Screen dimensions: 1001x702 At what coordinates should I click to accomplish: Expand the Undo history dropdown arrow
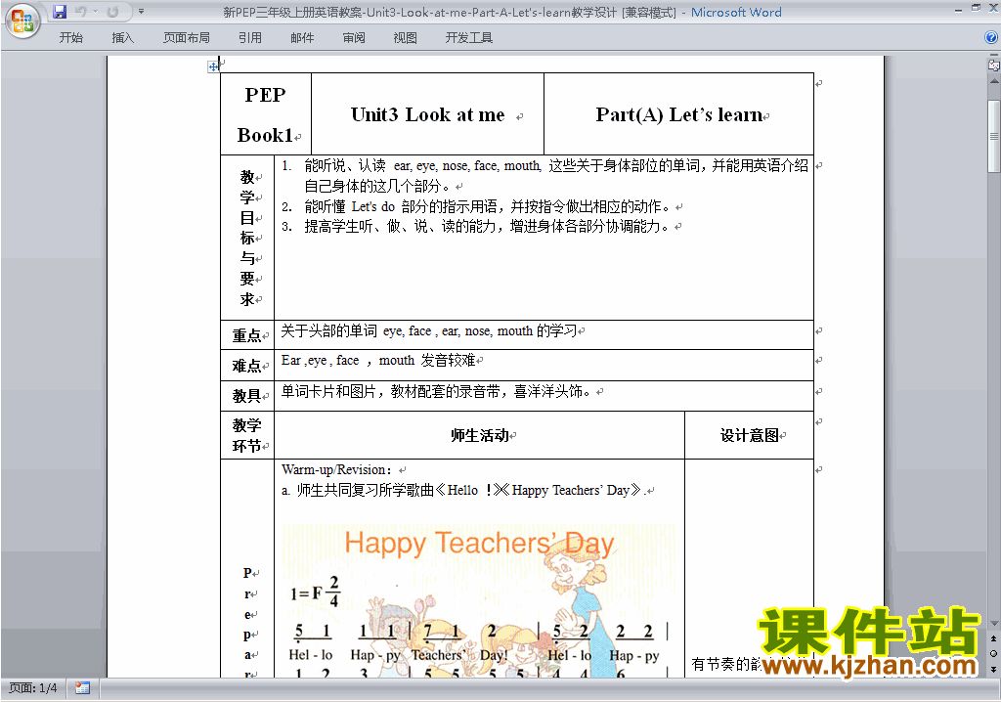coord(95,12)
